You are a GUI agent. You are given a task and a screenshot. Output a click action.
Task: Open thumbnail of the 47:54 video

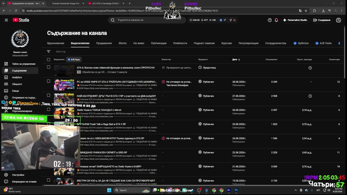tap(64, 85)
